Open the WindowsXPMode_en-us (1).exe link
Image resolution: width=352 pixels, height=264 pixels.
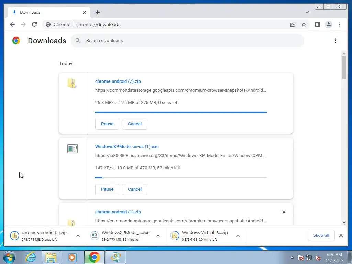click(x=127, y=146)
